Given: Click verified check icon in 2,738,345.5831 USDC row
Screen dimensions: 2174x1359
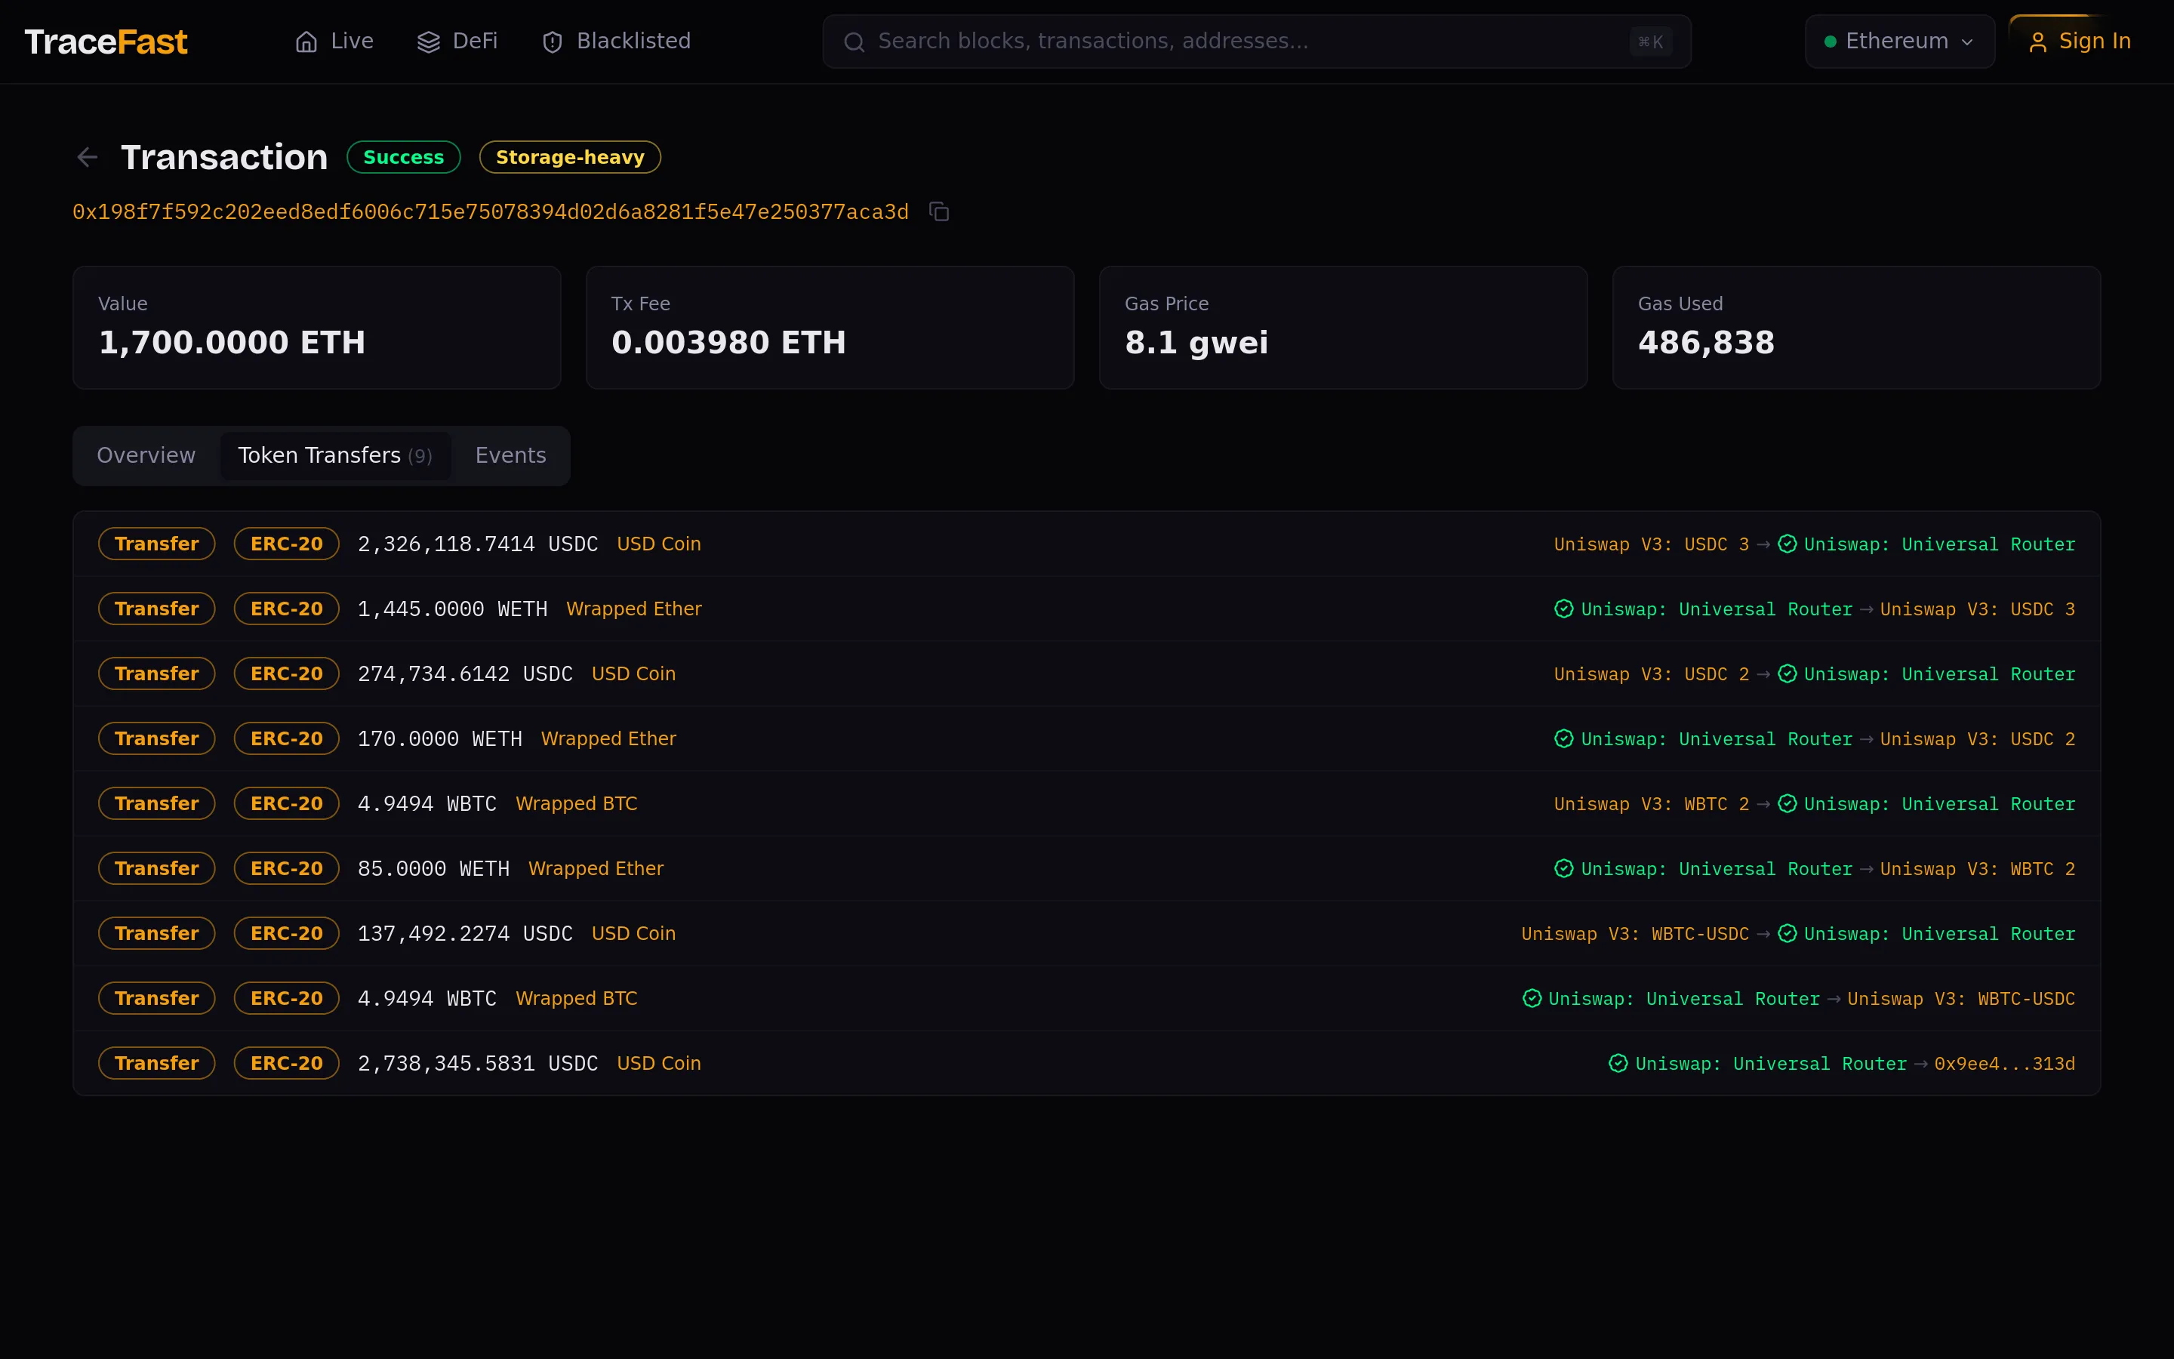Looking at the screenshot, I should (x=1618, y=1063).
